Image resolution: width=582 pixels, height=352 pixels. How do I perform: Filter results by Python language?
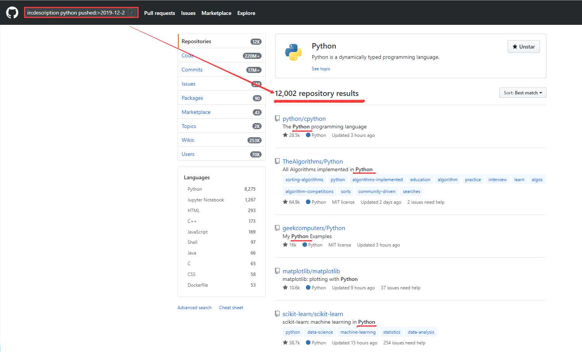point(221,189)
